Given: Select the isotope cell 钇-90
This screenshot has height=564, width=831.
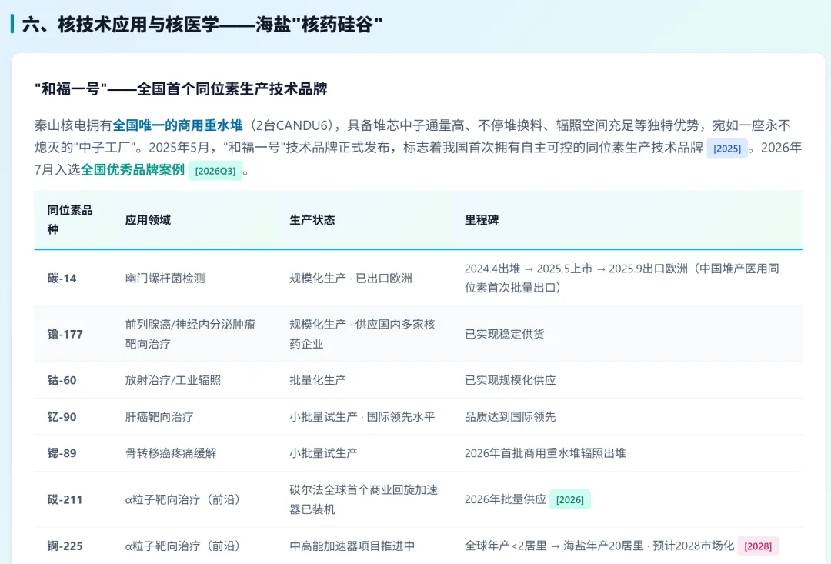Looking at the screenshot, I should click(62, 416).
